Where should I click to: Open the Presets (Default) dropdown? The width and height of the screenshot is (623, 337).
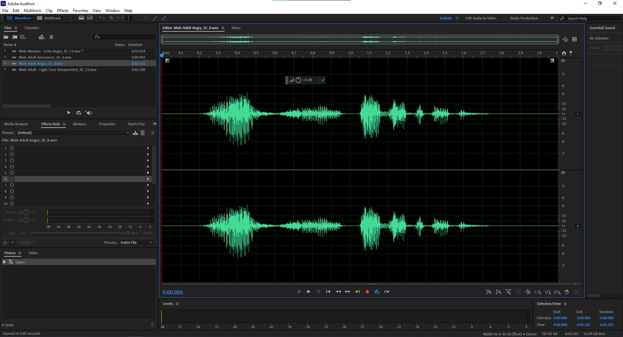[73, 133]
